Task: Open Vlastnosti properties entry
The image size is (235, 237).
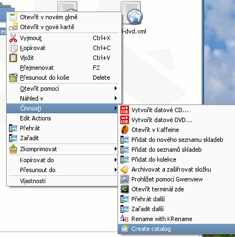Action: click(x=62, y=181)
